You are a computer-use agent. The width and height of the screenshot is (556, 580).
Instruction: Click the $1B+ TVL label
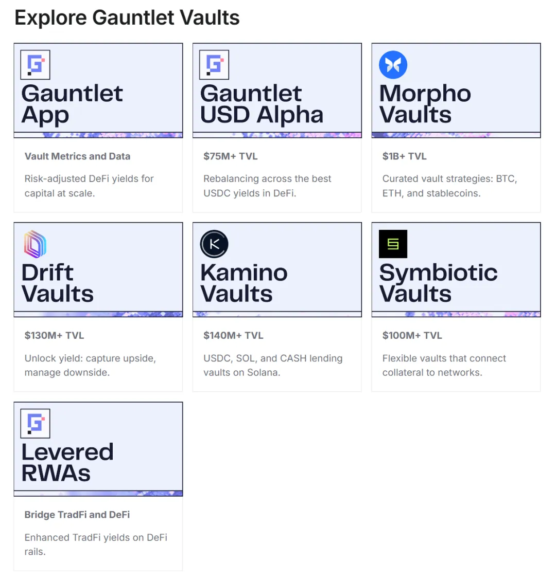pos(404,156)
